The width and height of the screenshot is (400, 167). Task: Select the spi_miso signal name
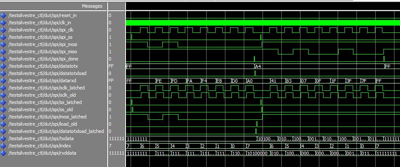pos(43,52)
